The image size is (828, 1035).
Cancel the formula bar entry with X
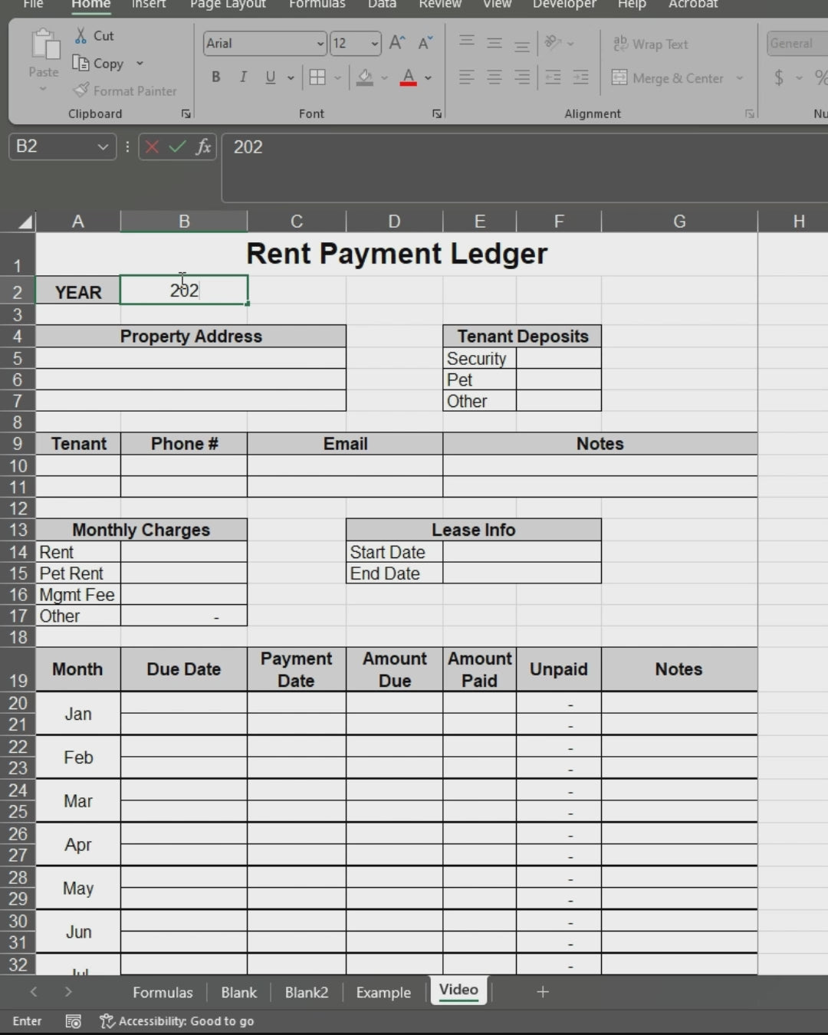pyautogui.click(x=152, y=146)
